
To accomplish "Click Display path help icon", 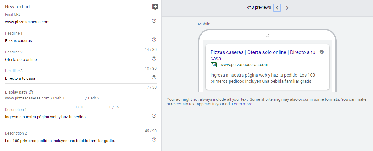I will pyautogui.click(x=31, y=92).
